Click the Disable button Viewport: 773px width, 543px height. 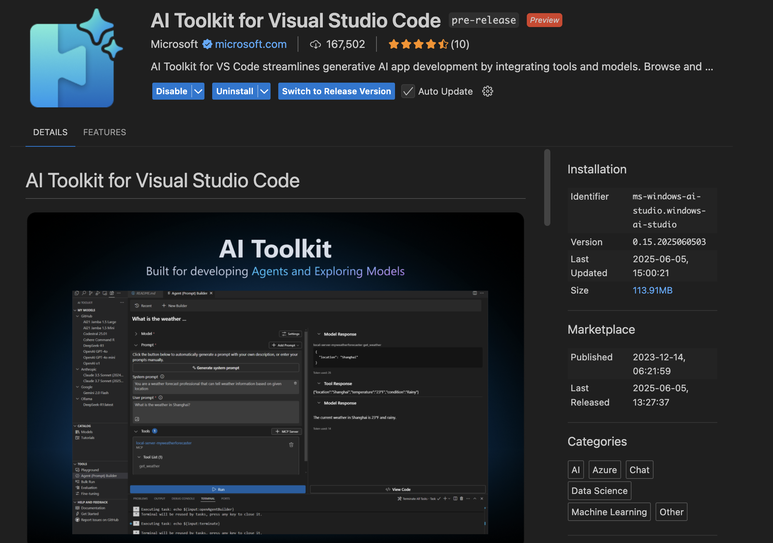pos(172,91)
